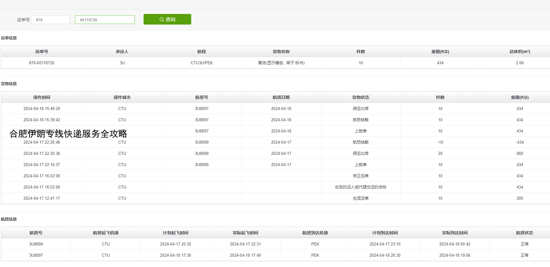The height and width of the screenshot is (267, 550).
Task: Select the negative piece count -10 cell
Action: point(440,142)
